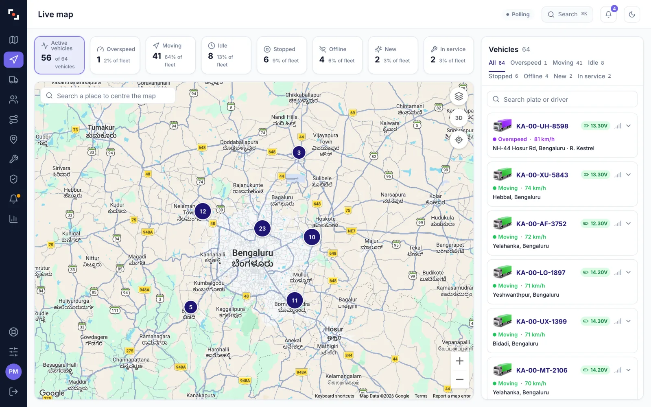Toggle the 3D map view
Image resolution: width=651 pixels, height=407 pixels.
pos(459,118)
